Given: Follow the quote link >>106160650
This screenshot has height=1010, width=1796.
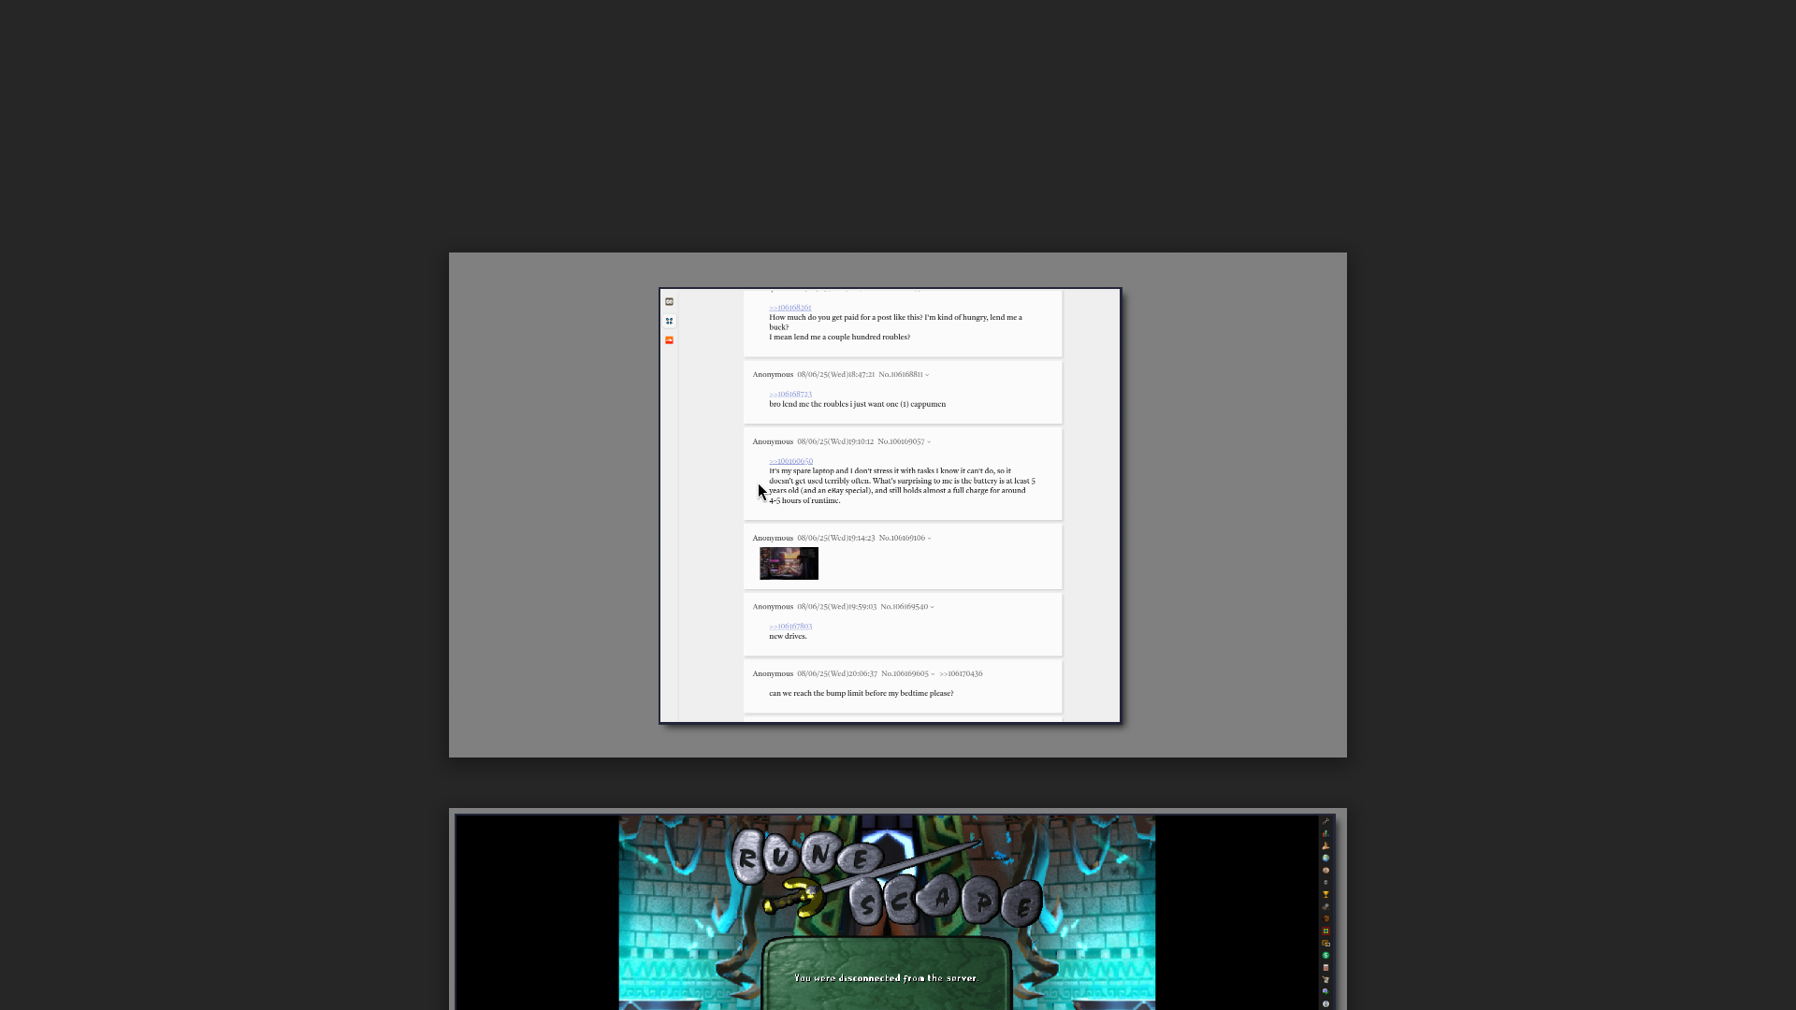Looking at the screenshot, I should 791,461.
